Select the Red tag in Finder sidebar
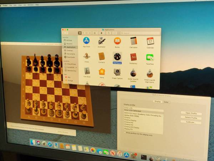This screenshot has width=214, height=161. click(69, 77)
